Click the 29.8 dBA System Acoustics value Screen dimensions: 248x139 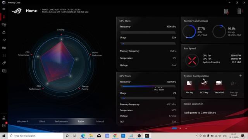[x=236, y=62]
